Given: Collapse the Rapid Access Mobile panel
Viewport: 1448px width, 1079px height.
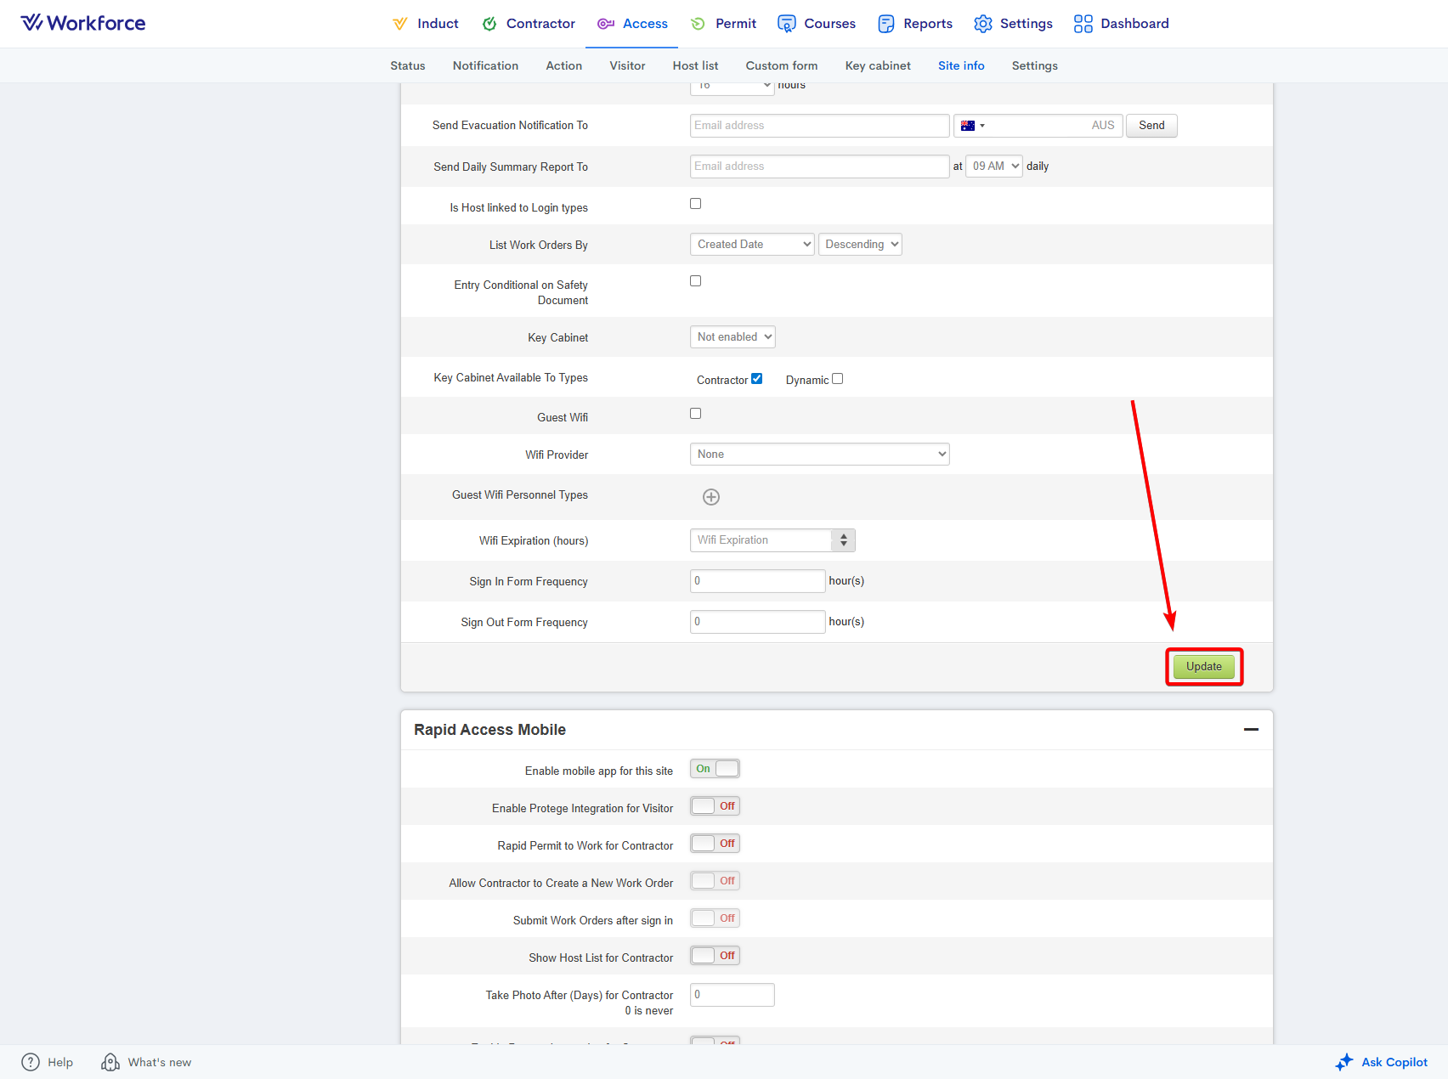Looking at the screenshot, I should pos(1251,730).
